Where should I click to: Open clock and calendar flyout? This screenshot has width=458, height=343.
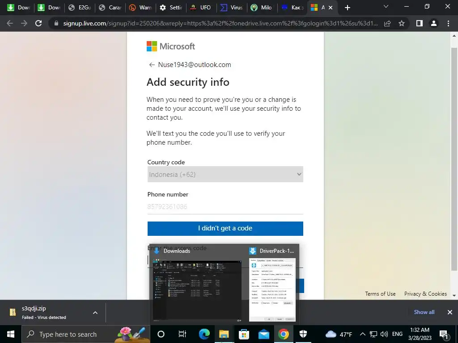(420, 334)
